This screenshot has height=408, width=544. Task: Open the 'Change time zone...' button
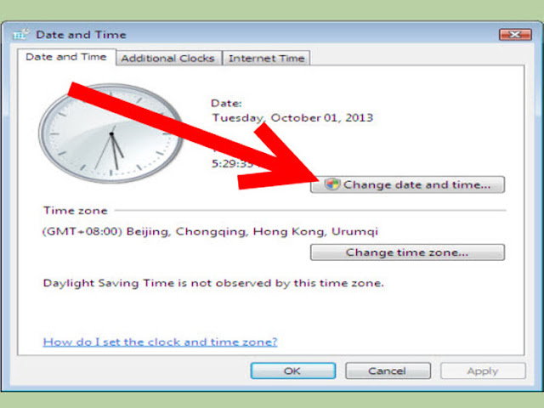click(x=407, y=252)
